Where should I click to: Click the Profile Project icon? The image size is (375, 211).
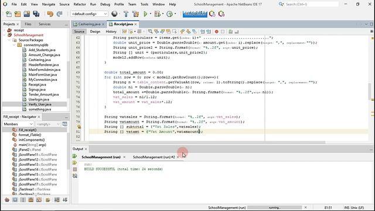coord(169,14)
